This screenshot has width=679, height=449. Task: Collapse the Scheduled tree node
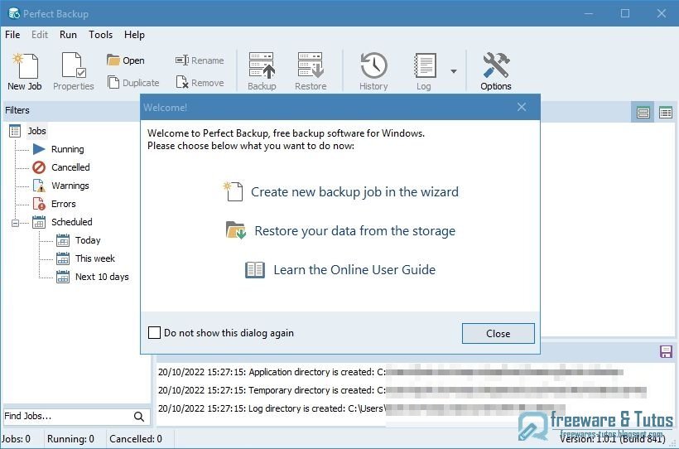tap(15, 223)
